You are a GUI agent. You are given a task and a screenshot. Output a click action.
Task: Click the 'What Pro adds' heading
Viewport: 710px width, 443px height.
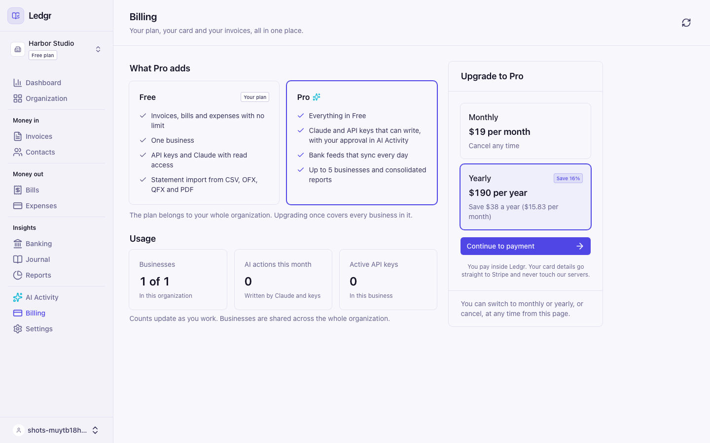[160, 68]
